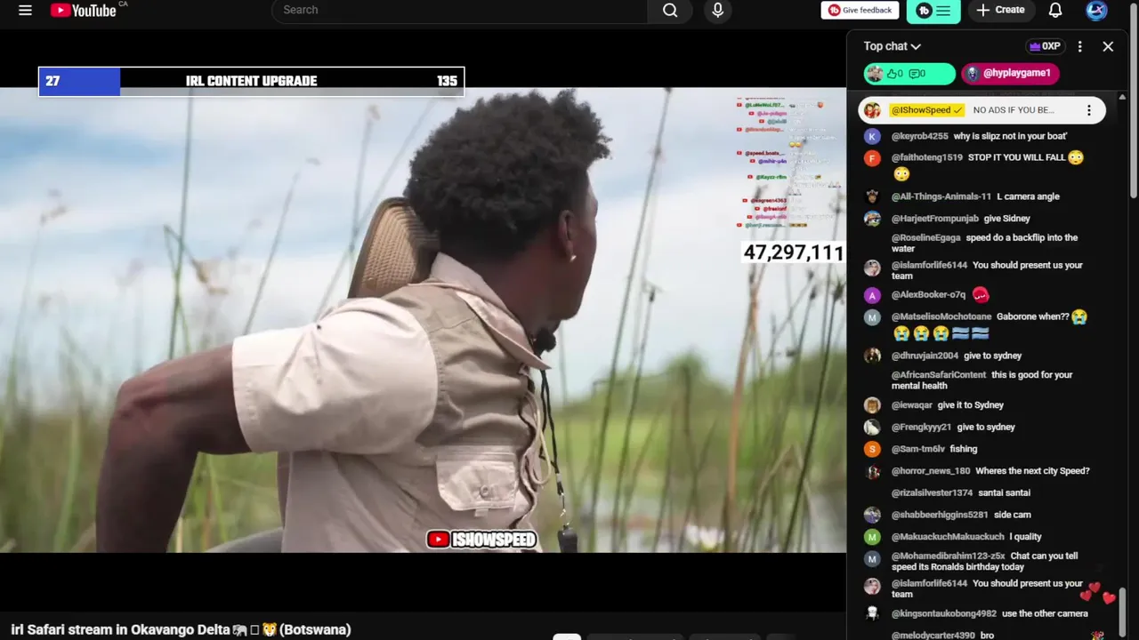Click the search magnifier button
The width and height of the screenshot is (1139, 640).
(x=670, y=11)
